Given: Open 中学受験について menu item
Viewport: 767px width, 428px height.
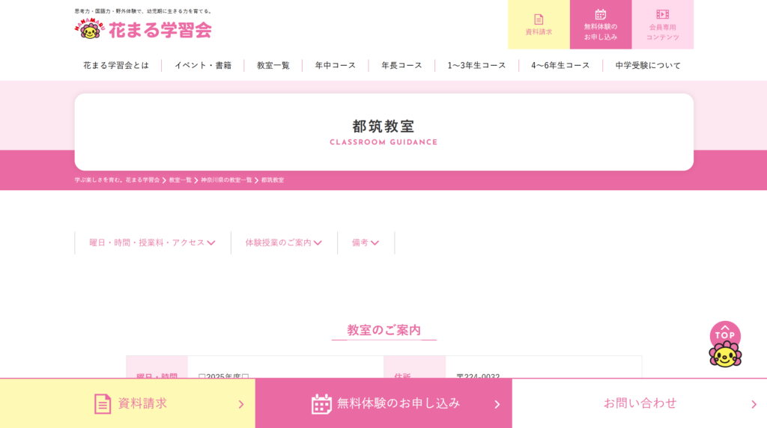Looking at the screenshot, I should click(648, 65).
